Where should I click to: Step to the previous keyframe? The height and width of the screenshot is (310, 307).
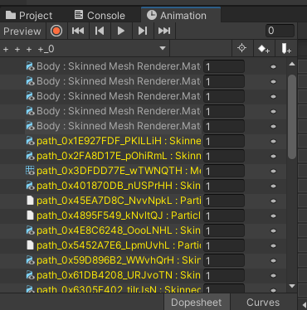point(100,31)
